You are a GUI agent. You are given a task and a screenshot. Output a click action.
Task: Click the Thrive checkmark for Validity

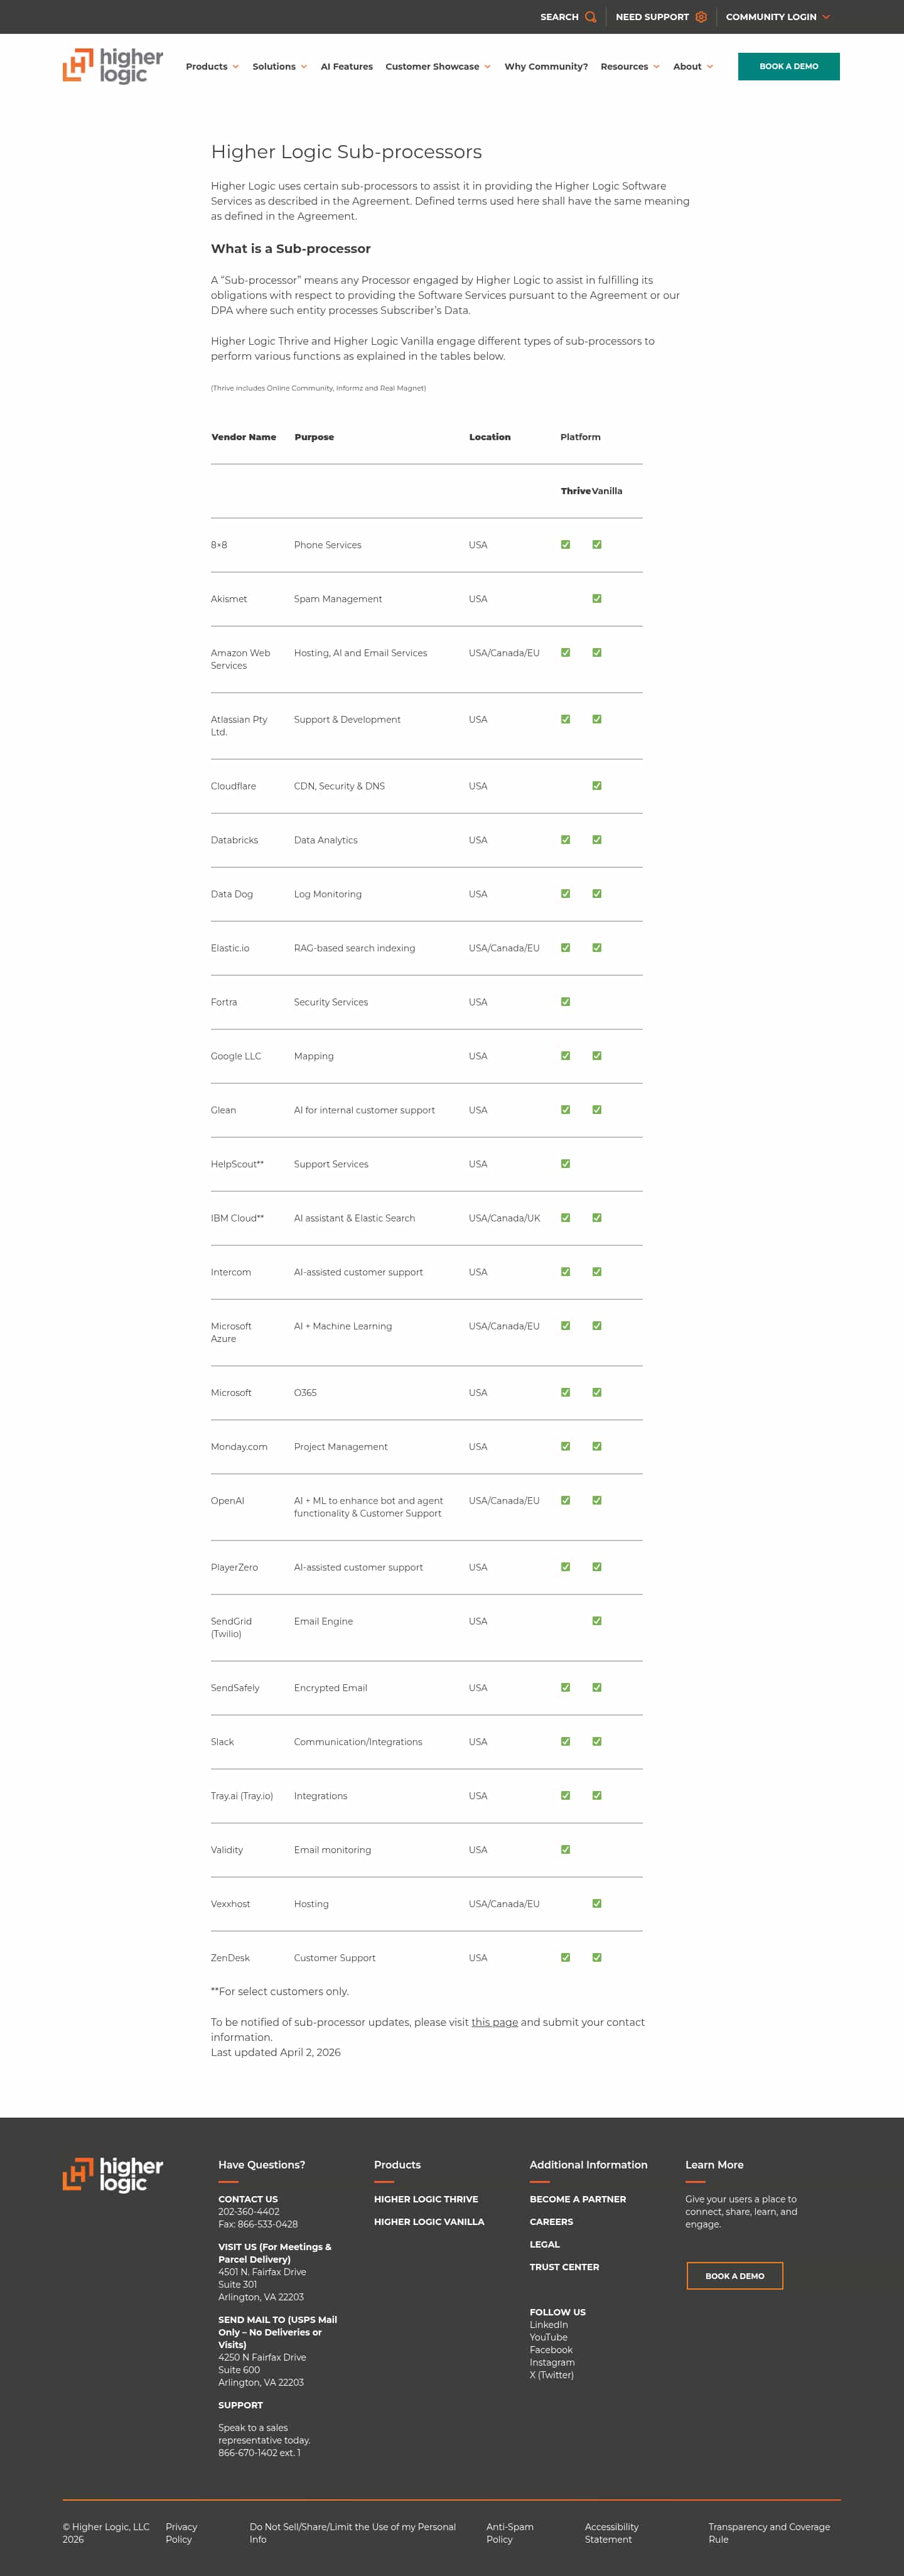click(x=566, y=1850)
